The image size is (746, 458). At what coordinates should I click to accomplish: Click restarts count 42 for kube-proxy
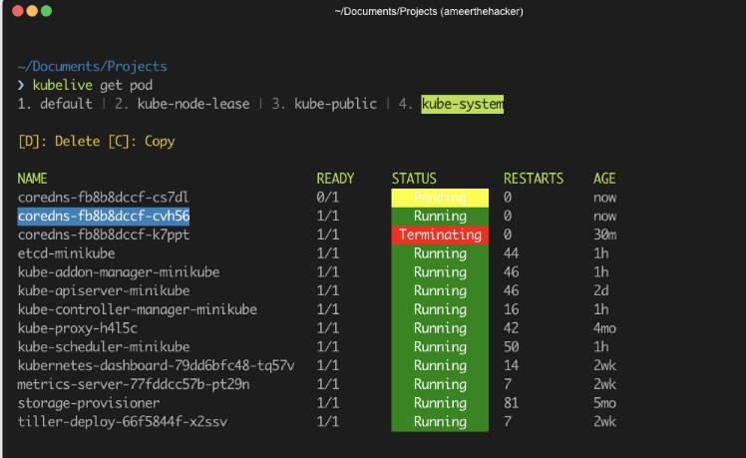click(511, 328)
